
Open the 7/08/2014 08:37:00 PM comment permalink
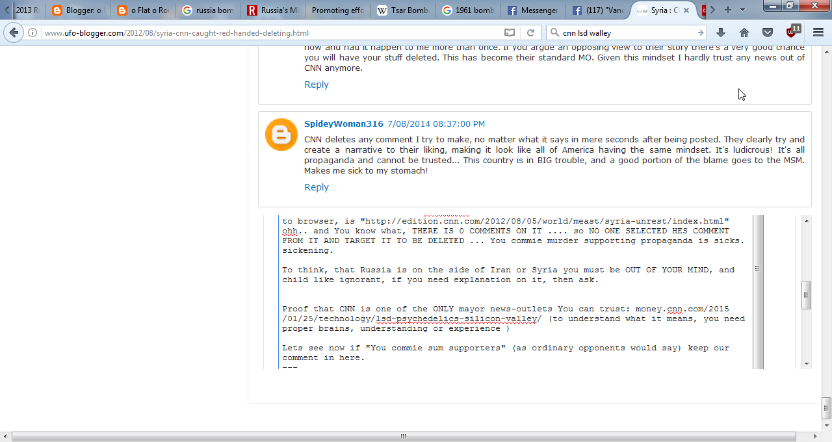click(436, 123)
